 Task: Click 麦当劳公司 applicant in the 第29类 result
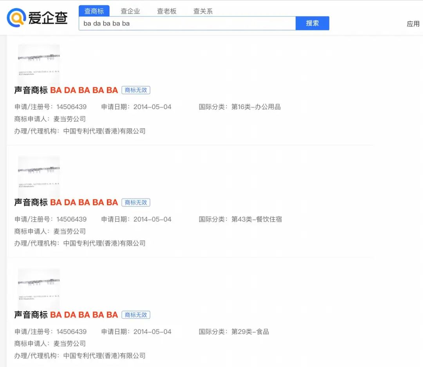point(70,343)
